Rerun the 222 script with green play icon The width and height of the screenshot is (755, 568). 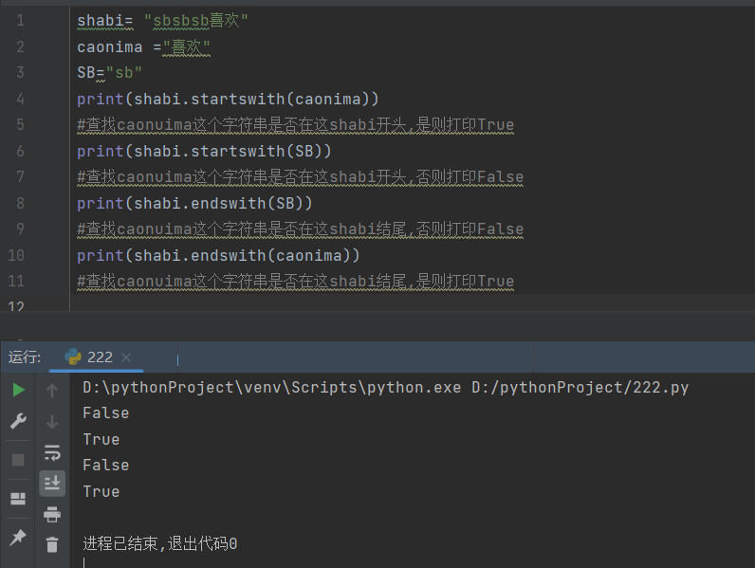(x=18, y=390)
